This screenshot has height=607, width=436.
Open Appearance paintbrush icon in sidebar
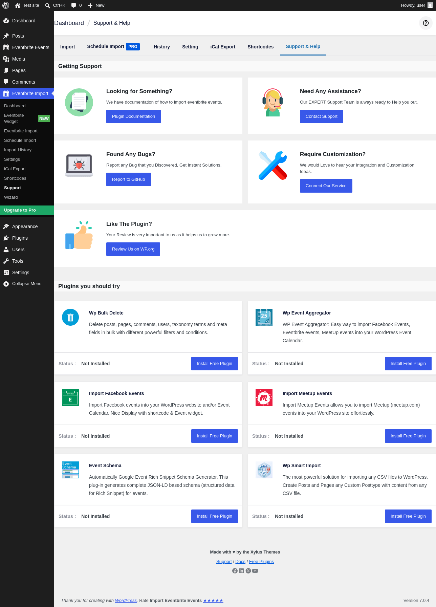(6, 226)
